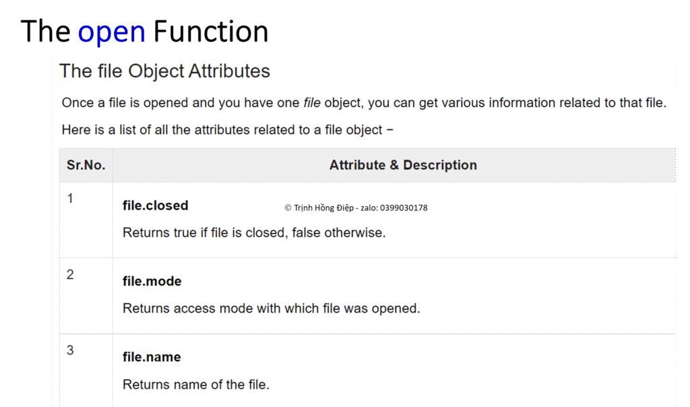Image resolution: width=690 pixels, height=407 pixels.
Task: Click the "Returns access mode" description text
Action: click(271, 309)
